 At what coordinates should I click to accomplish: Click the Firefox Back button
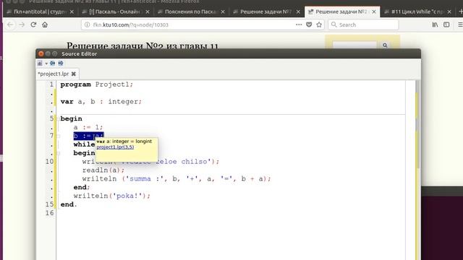(x=10, y=25)
